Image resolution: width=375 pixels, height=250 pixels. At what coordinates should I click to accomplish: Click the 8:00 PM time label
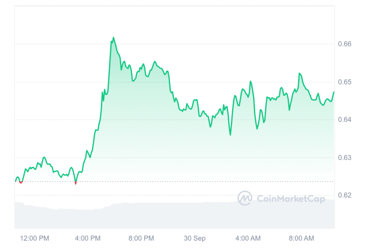pos(141,238)
